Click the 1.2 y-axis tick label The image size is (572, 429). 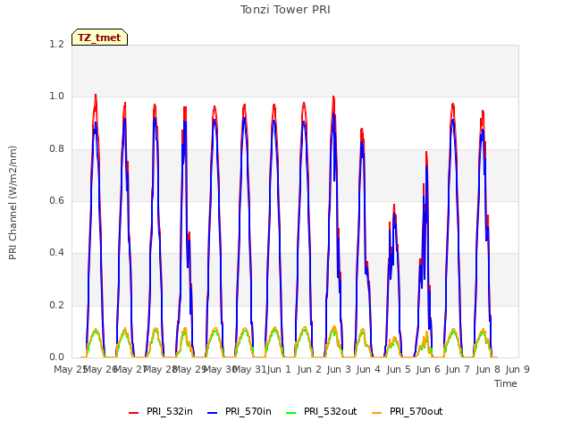pos(56,44)
